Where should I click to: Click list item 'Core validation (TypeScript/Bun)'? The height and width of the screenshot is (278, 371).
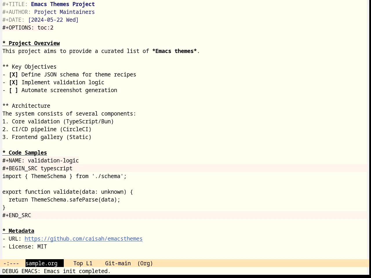pos(58,122)
